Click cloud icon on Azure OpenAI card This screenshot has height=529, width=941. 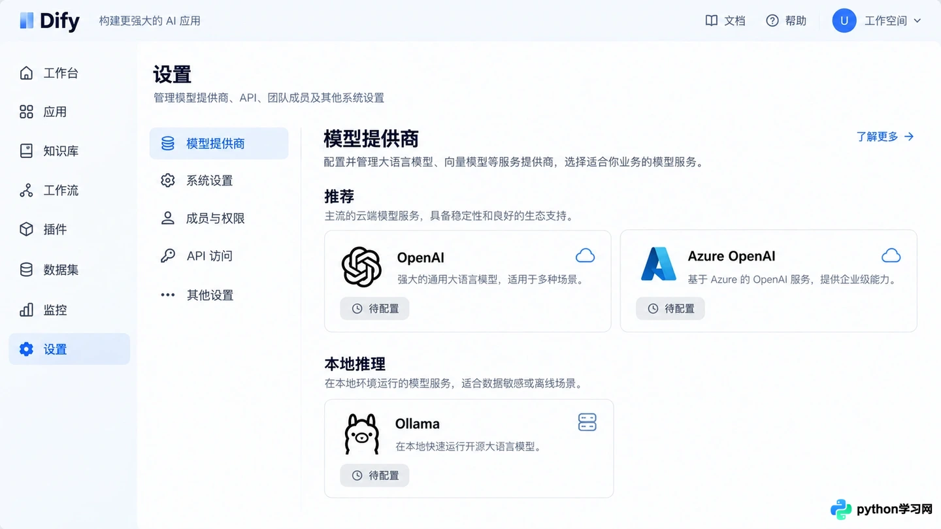click(891, 255)
